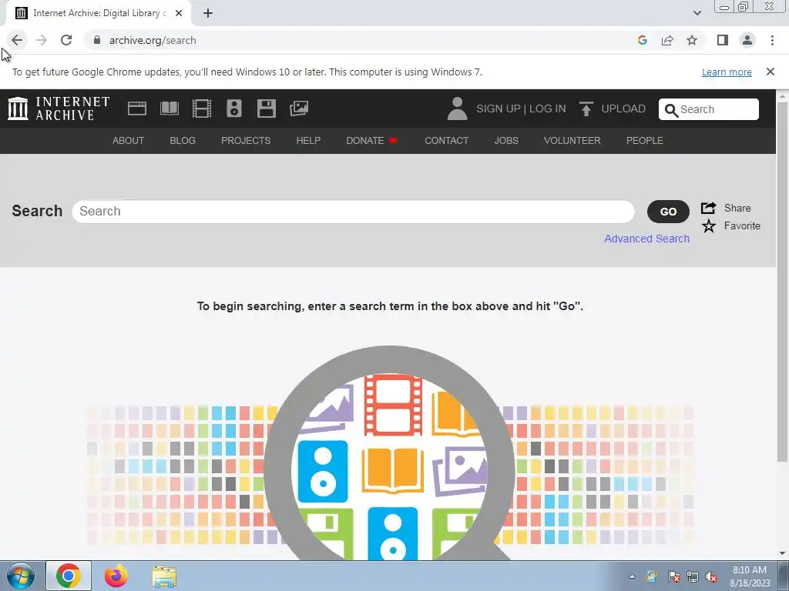Reload the page with refresh icon
Screen dimensions: 789x591
pos(66,40)
